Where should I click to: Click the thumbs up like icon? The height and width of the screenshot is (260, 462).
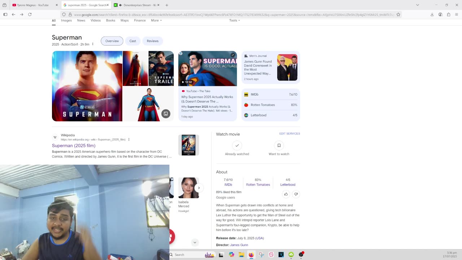pos(286,194)
